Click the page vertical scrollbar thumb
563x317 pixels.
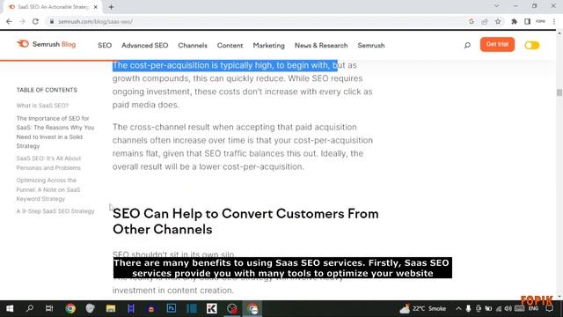pyautogui.click(x=559, y=92)
